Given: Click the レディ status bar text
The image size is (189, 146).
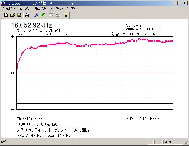Looking at the screenshot, I should pyautogui.click(x=4, y=142).
